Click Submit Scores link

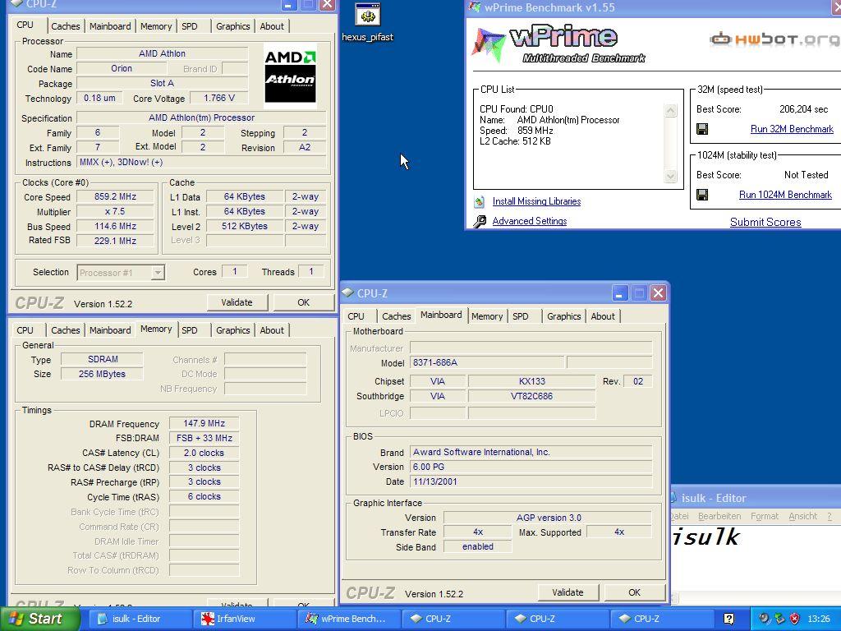765,222
